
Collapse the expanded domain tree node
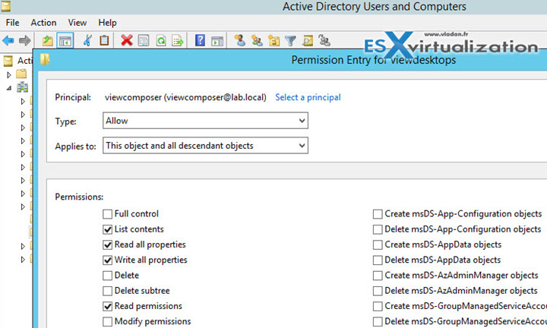point(8,88)
